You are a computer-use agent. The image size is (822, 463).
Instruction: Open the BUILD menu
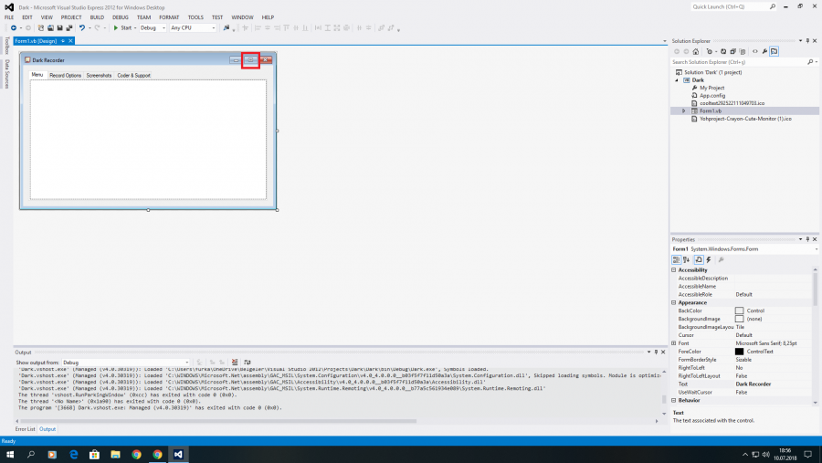tap(97, 17)
